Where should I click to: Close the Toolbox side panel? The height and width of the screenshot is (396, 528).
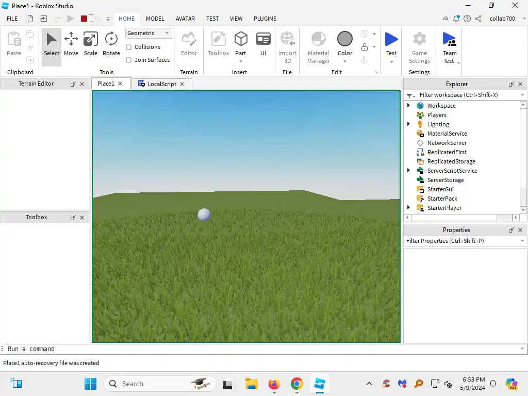tap(82, 218)
